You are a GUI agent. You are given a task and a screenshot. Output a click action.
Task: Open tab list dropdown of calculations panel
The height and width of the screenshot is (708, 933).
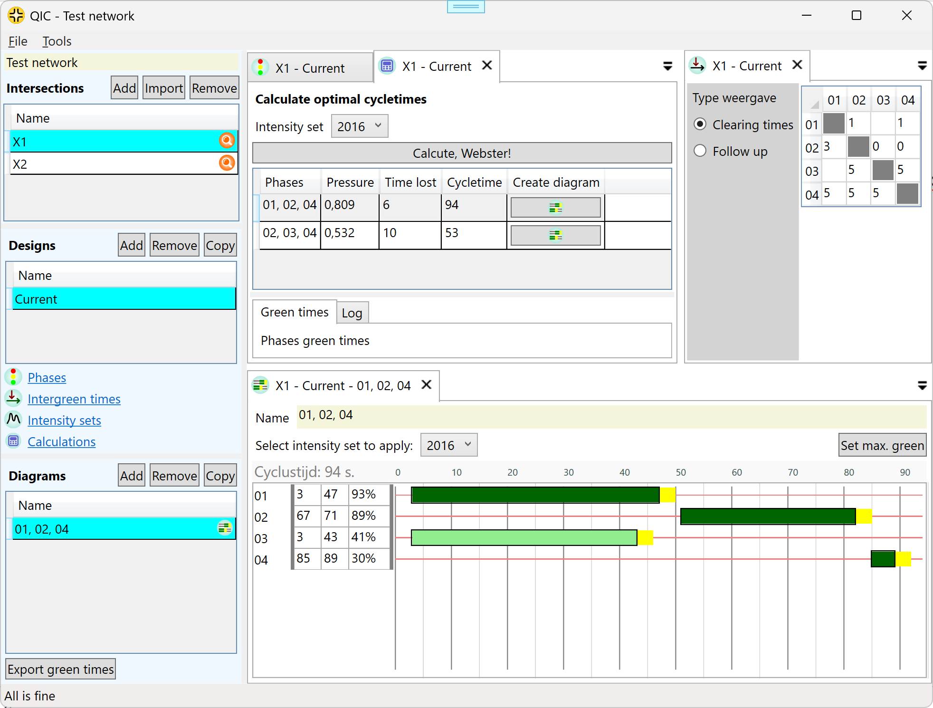coord(668,66)
